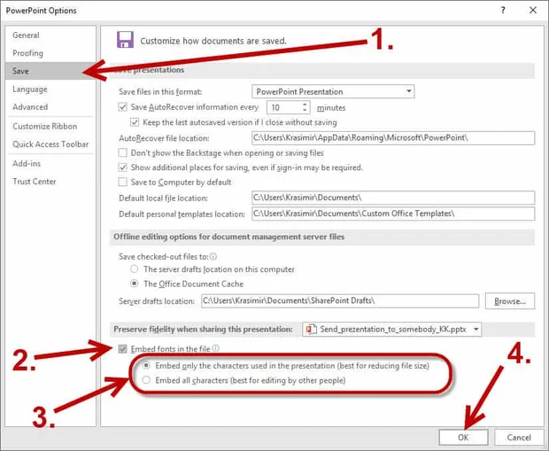The width and height of the screenshot is (549, 451).
Task: Click the Cancel button
Action: (519, 438)
